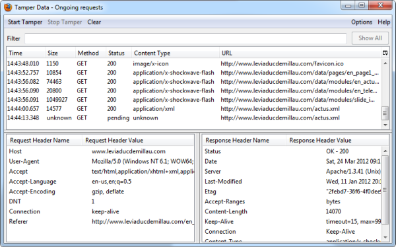This screenshot has height=247, width=396.
Task: Open the column picker icon in request list
Action: tap(385, 53)
